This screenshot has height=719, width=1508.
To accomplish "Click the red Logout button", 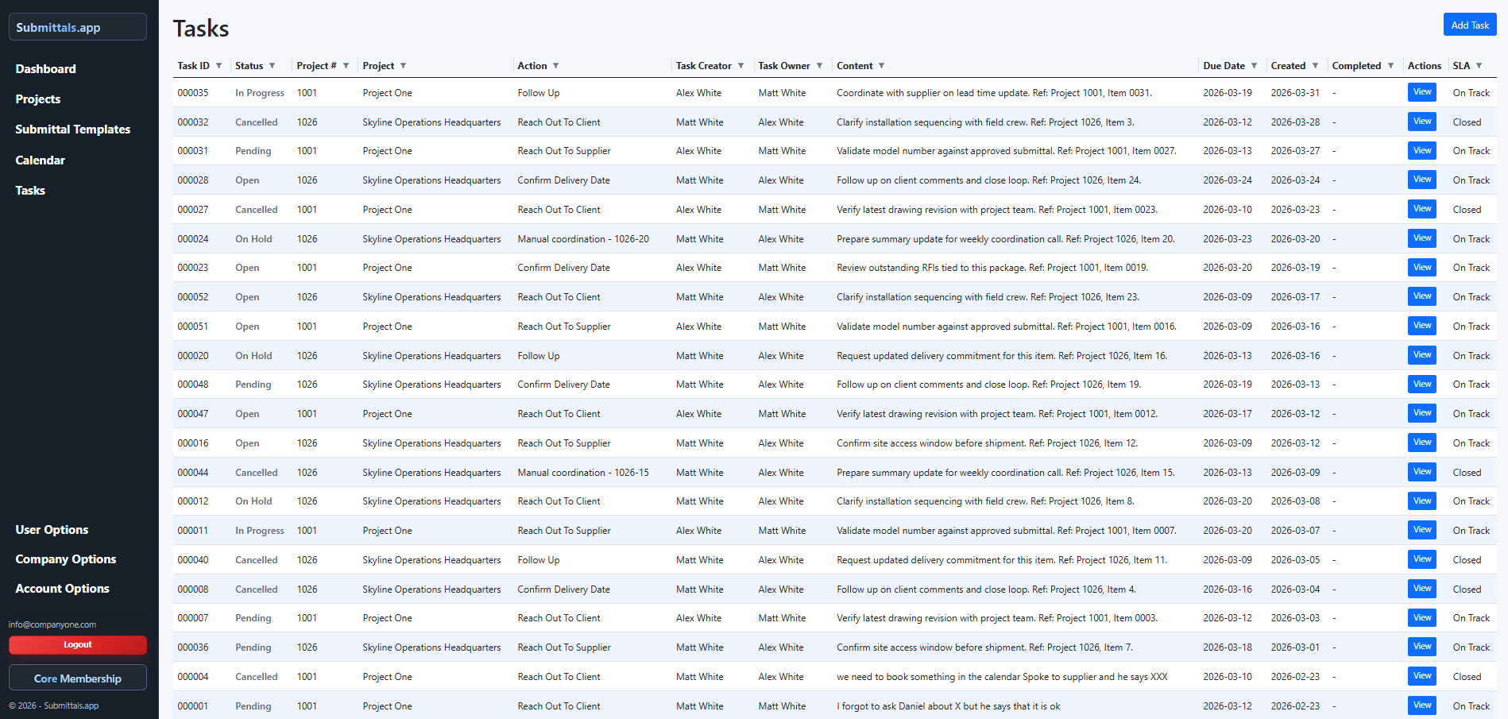I will [78, 645].
